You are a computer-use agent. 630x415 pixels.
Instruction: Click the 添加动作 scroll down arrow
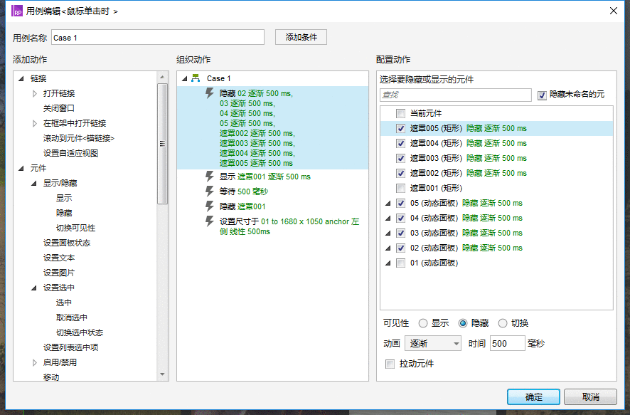tap(162, 374)
